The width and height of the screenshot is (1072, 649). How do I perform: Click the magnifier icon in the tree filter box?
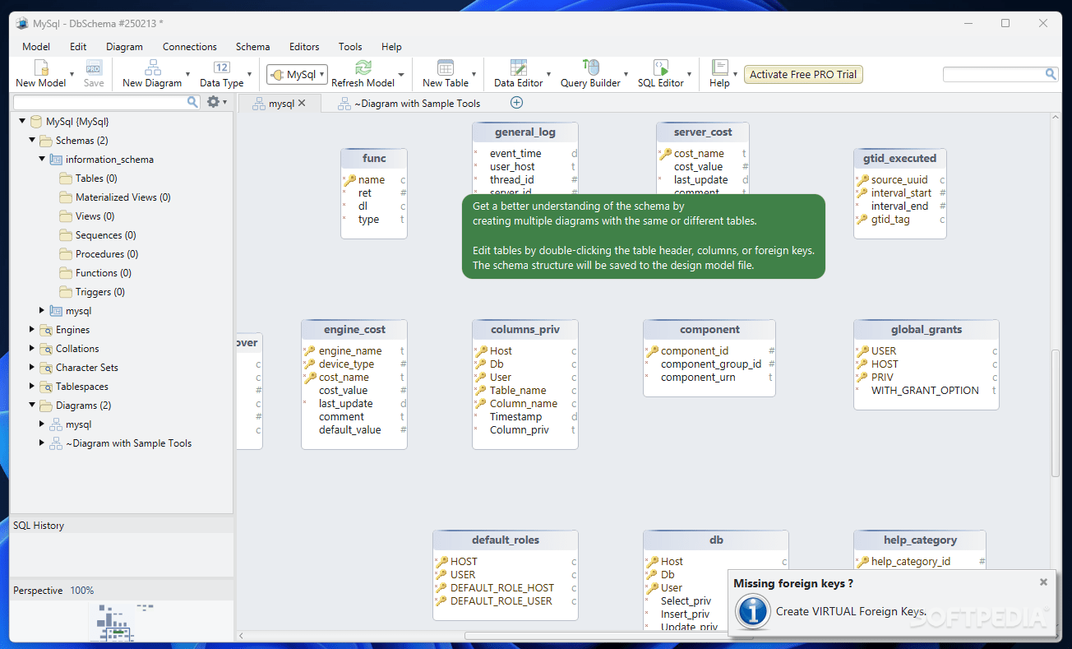[x=193, y=102]
